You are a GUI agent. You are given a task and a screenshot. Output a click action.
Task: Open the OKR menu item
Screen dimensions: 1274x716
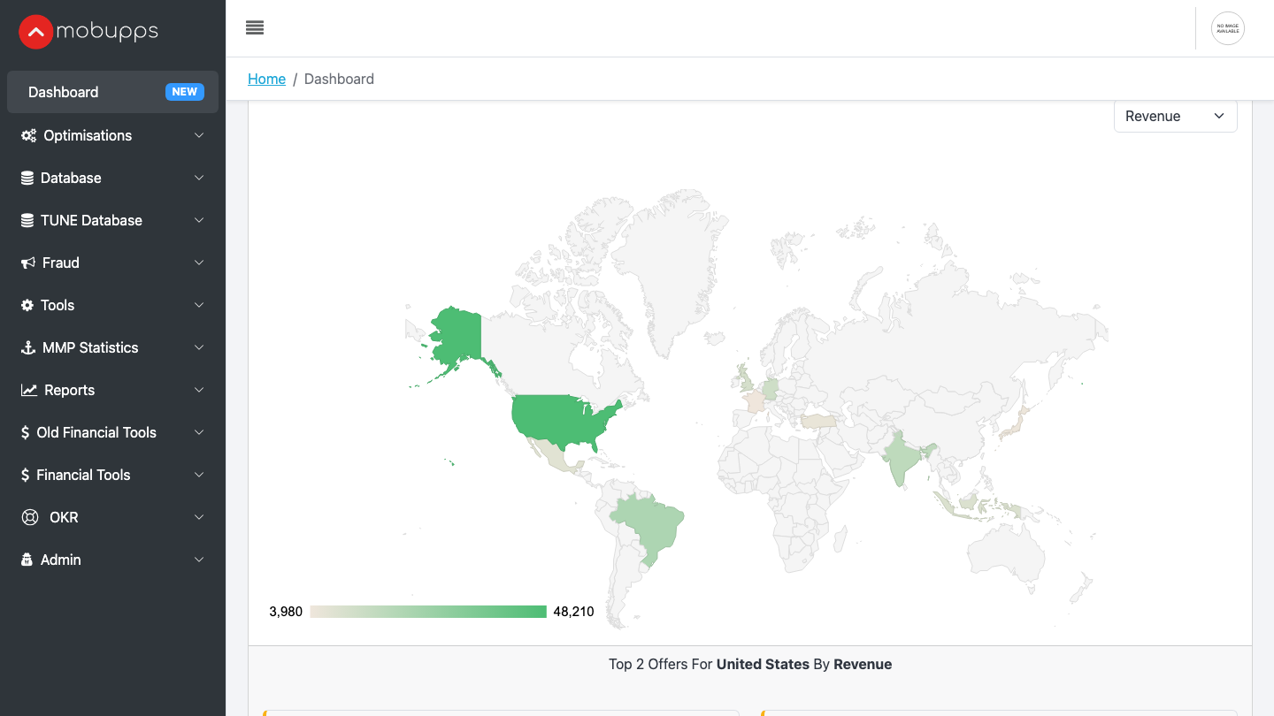(x=112, y=517)
